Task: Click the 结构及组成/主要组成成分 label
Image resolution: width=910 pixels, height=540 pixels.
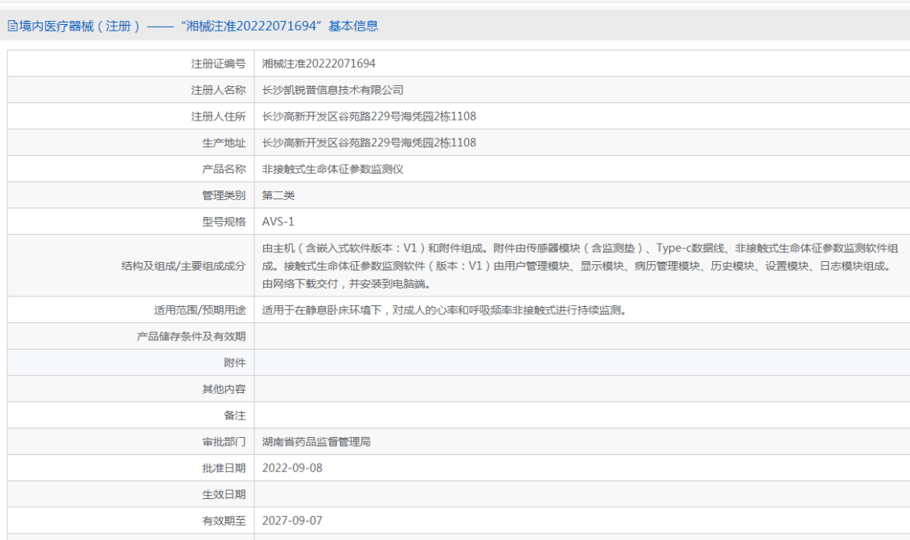Action: pyautogui.click(x=183, y=266)
